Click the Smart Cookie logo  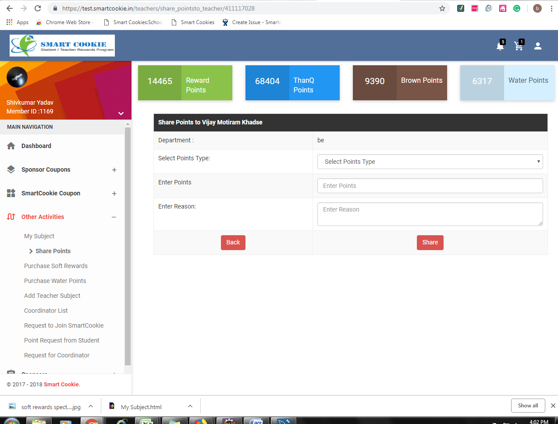[62, 46]
